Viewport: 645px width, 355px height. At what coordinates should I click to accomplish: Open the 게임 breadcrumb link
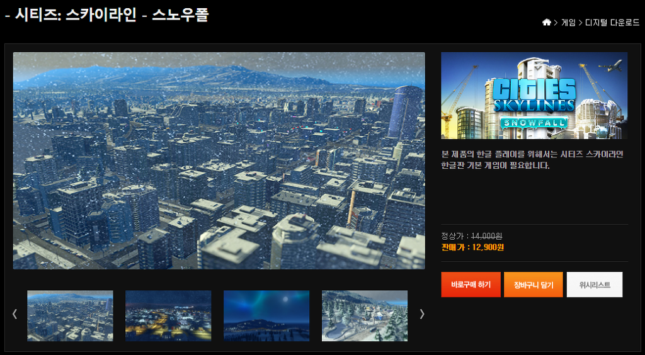(568, 23)
